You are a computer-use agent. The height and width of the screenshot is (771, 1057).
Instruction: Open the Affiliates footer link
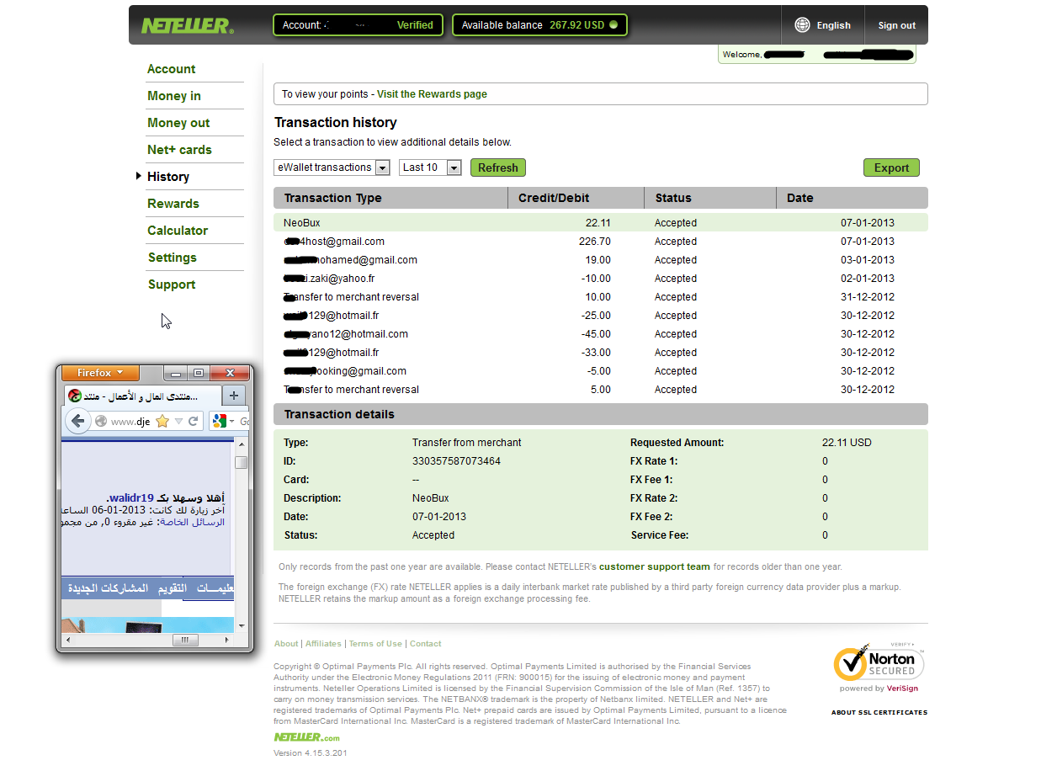pos(324,644)
